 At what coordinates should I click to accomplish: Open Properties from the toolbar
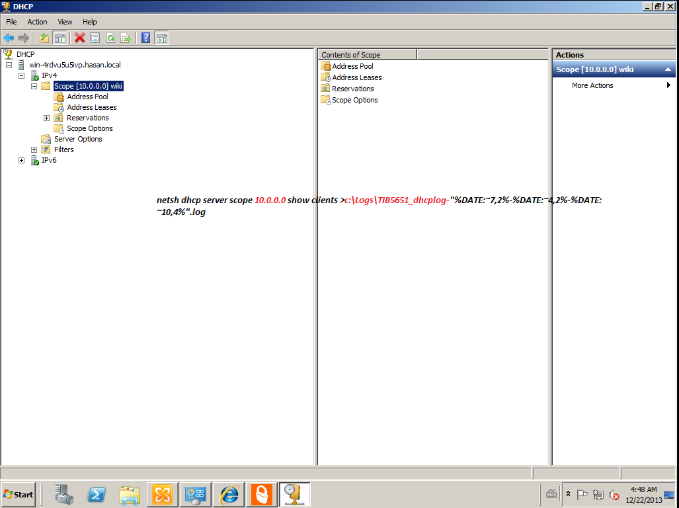95,38
